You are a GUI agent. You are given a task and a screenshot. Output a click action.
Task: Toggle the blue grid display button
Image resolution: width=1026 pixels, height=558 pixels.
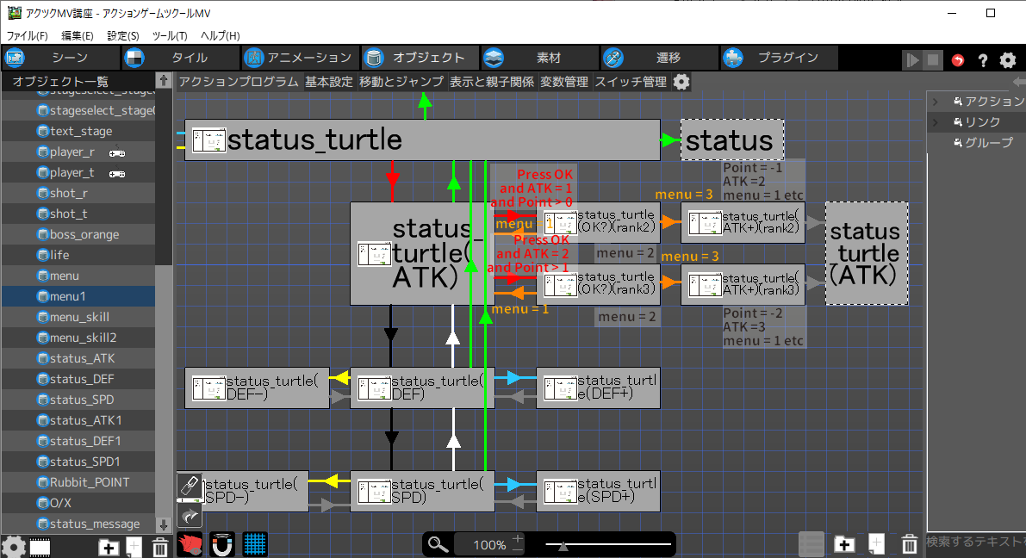254,544
